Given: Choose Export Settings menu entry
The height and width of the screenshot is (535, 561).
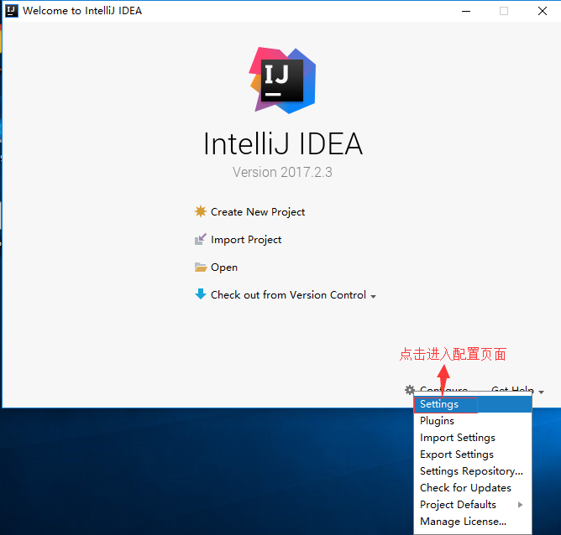Looking at the screenshot, I should click(x=473, y=454).
